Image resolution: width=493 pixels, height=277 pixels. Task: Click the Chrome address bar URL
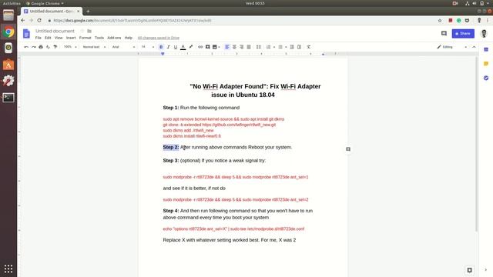(x=132, y=21)
